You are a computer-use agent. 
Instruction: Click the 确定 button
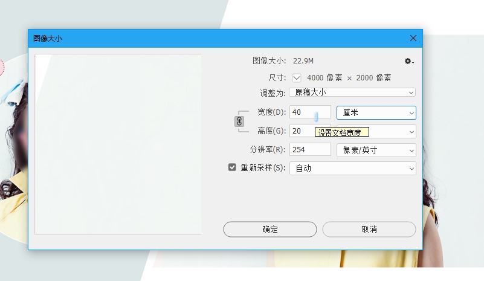[x=270, y=229]
